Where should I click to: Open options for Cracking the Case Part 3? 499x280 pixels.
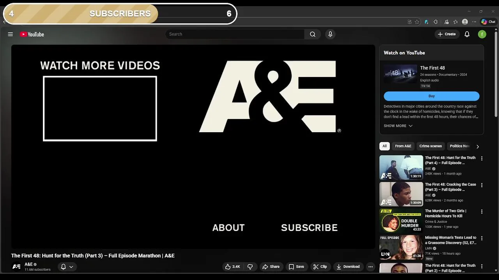point(482,185)
